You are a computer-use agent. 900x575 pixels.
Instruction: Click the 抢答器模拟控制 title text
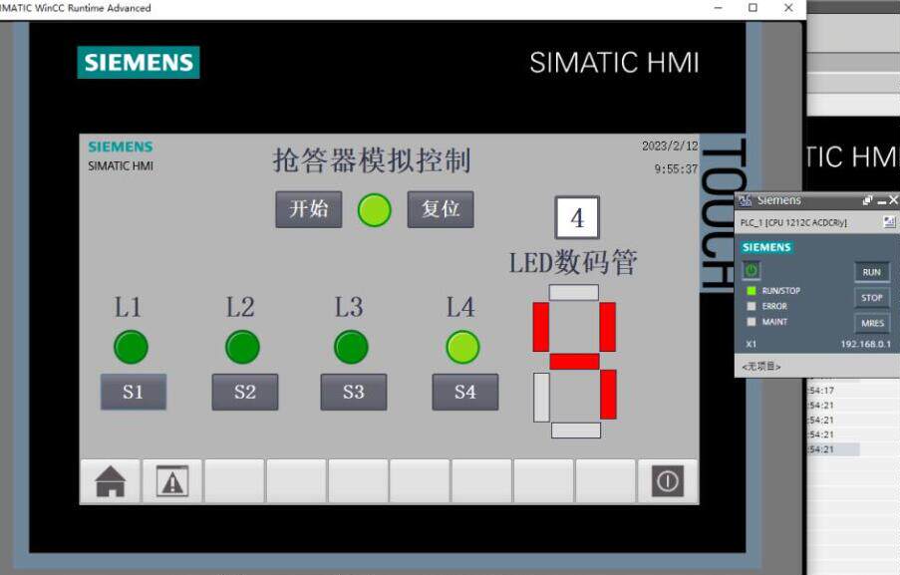click(372, 160)
